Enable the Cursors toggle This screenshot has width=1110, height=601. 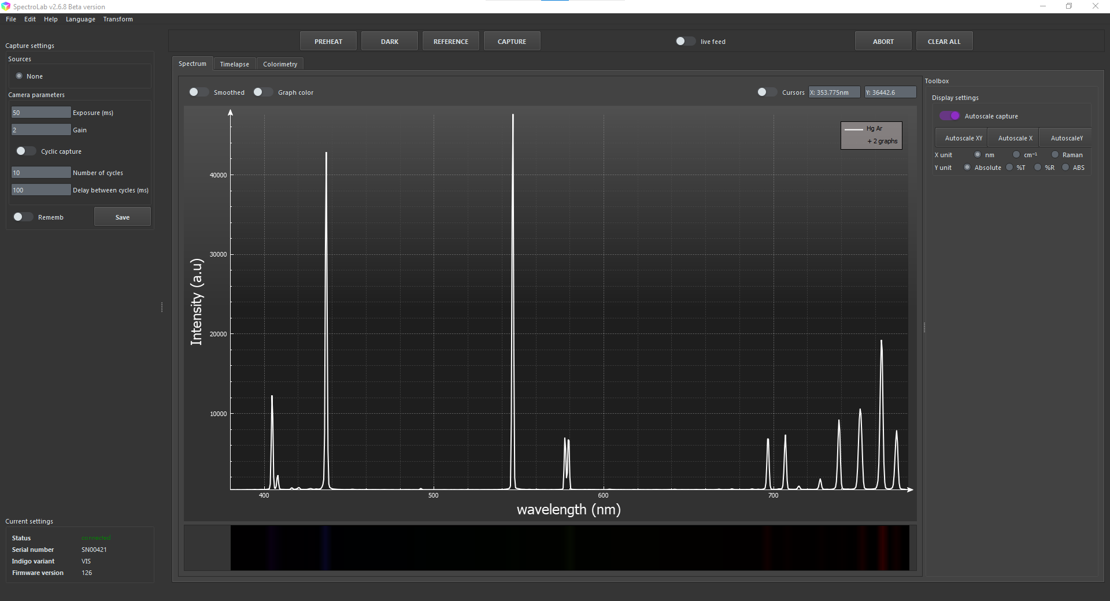(x=767, y=92)
